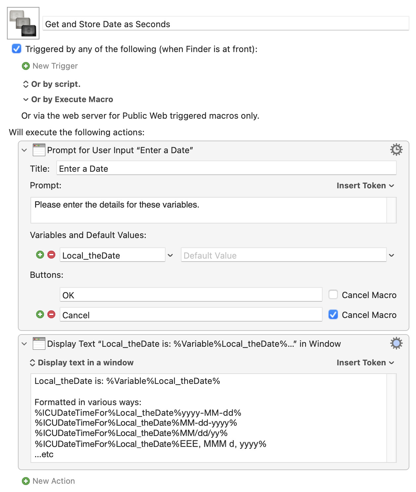
Task: Click the macro icon thumbnail at top
Action: point(23,23)
